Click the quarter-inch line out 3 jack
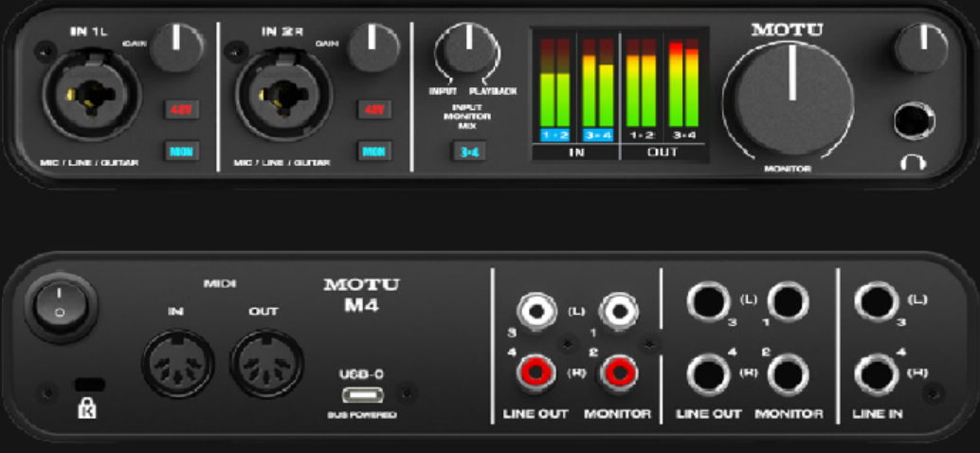This screenshot has height=453, width=980. coord(708,302)
